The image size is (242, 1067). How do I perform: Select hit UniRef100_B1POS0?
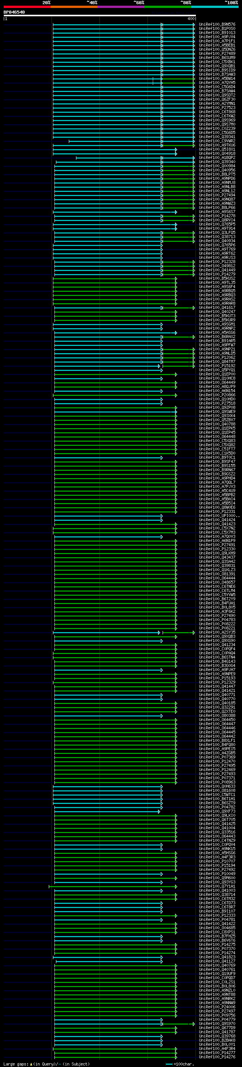(x=217, y=29)
